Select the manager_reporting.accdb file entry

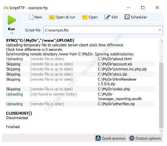tap(120, 96)
